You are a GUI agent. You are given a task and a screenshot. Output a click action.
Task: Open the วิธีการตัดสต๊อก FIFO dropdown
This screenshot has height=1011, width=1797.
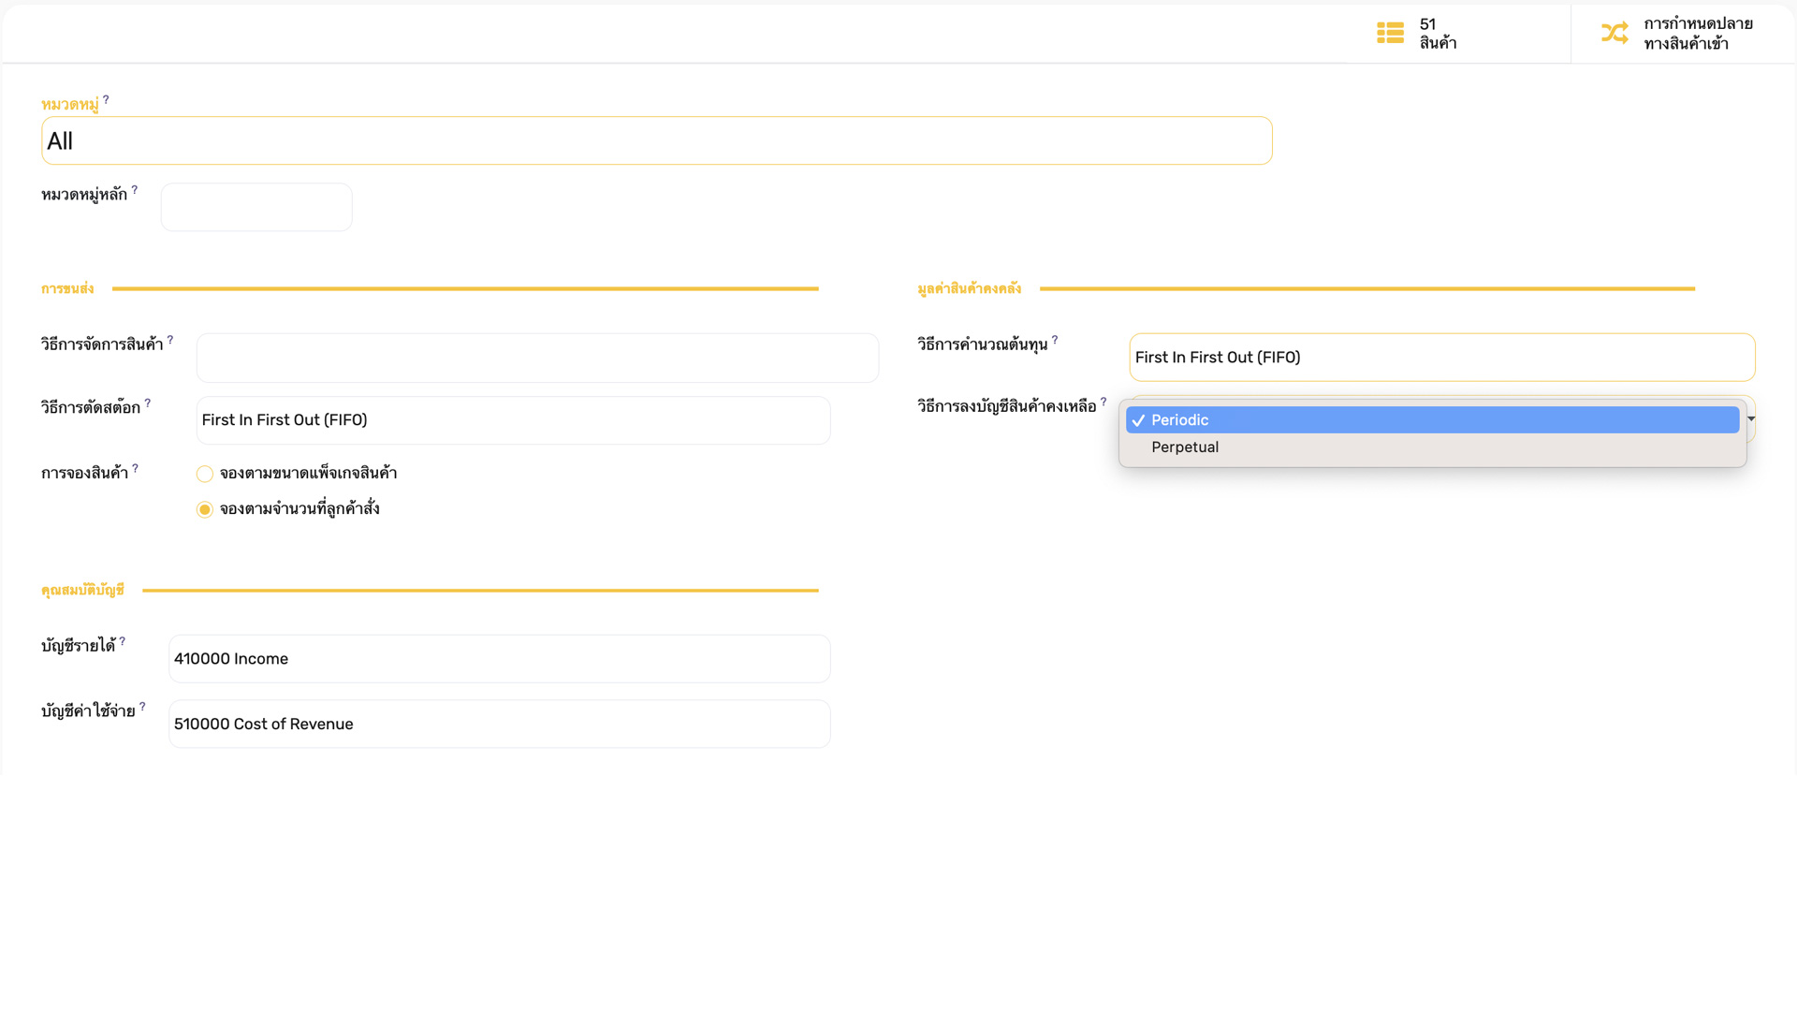513,420
